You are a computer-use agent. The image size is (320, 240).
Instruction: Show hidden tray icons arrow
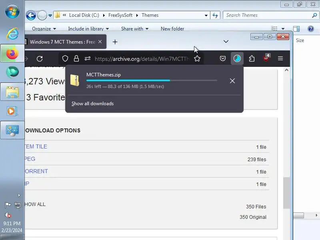pyautogui.click(x=19, y=196)
